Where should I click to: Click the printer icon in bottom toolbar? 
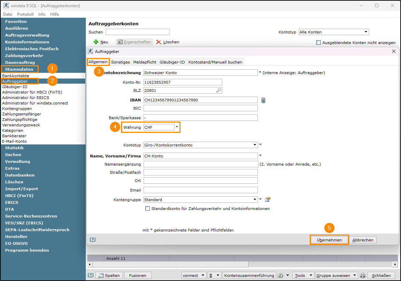pyautogui.click(x=363, y=276)
